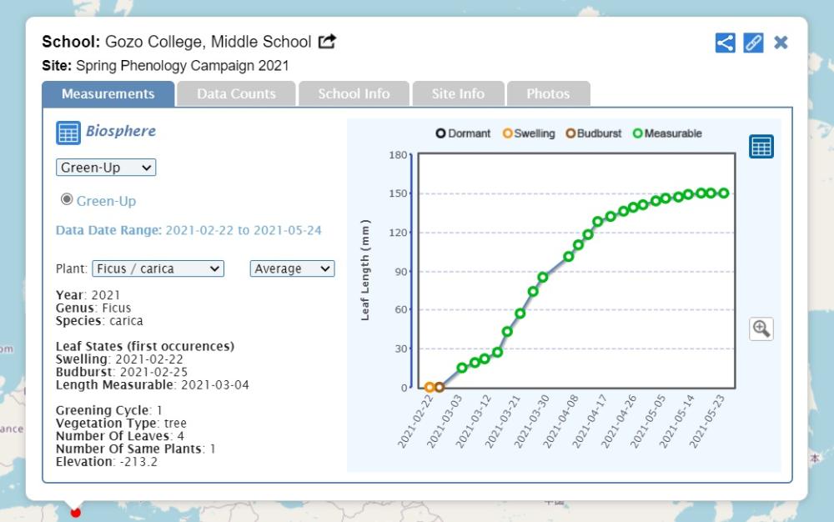Open the Green-Up protocol dropdown
The image size is (834, 522).
[x=106, y=168]
